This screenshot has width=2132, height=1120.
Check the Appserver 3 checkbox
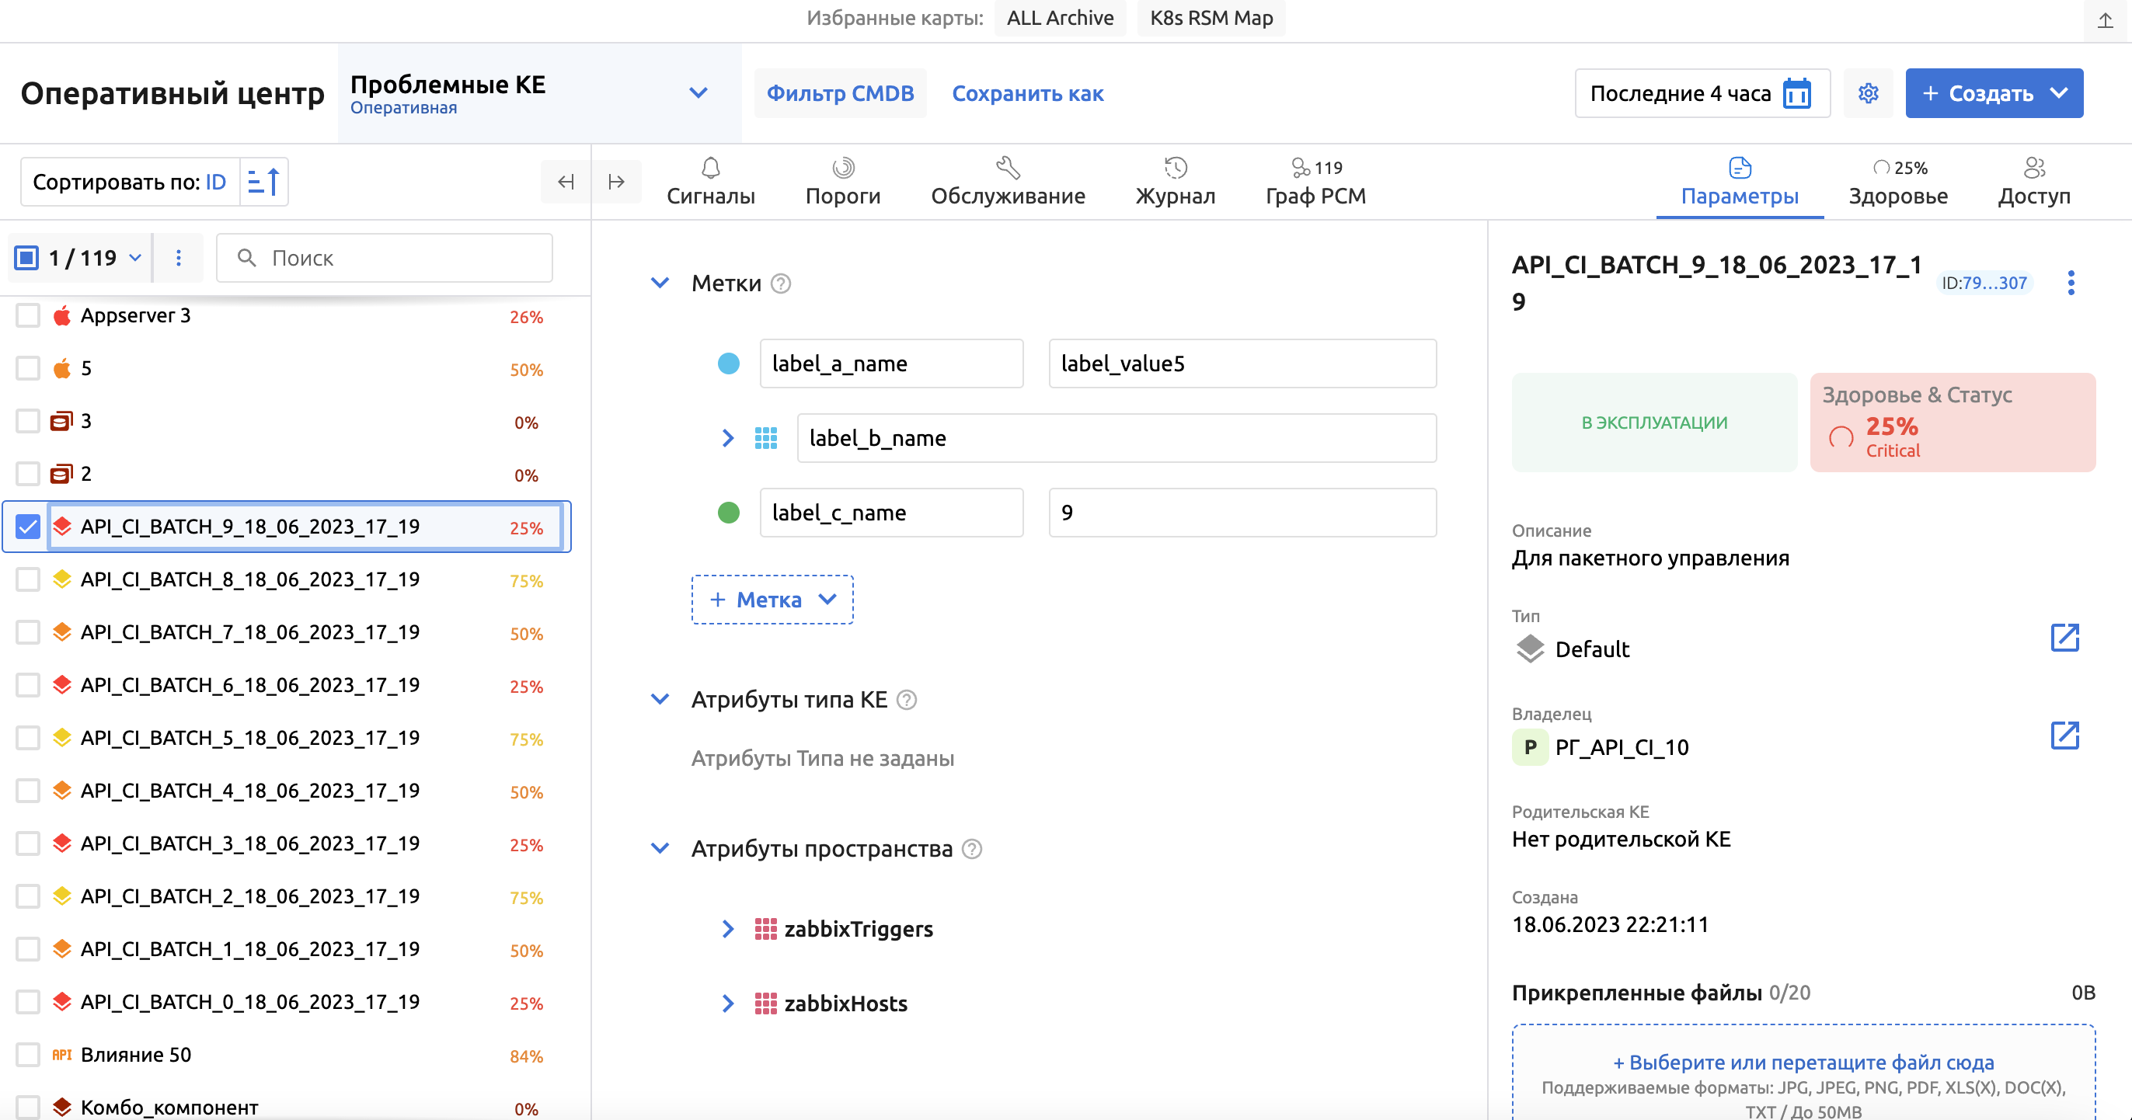tap(28, 315)
